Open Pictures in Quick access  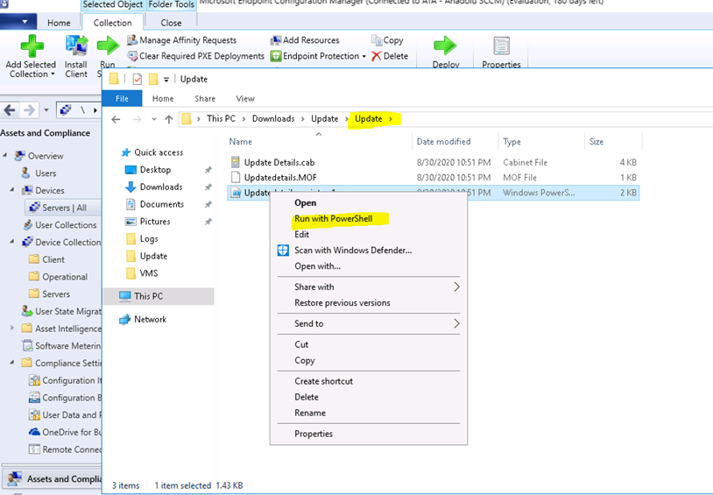pyautogui.click(x=155, y=222)
